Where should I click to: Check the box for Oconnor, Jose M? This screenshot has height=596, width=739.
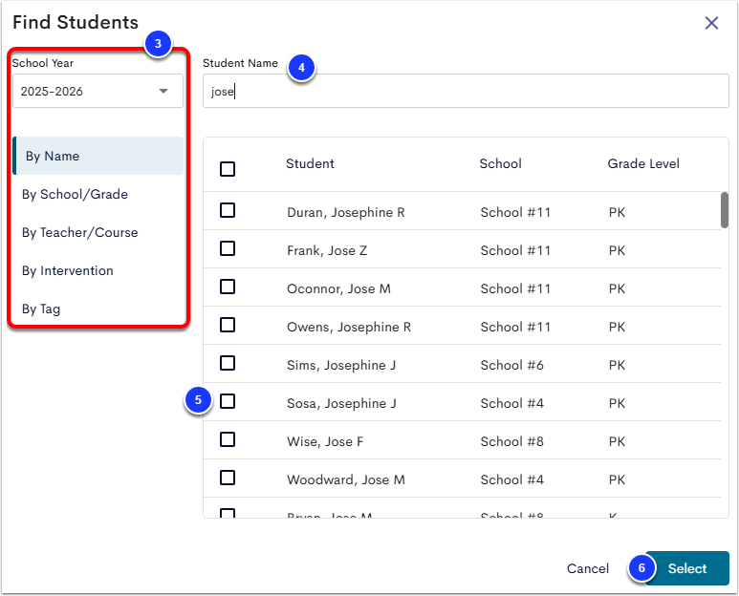[228, 287]
